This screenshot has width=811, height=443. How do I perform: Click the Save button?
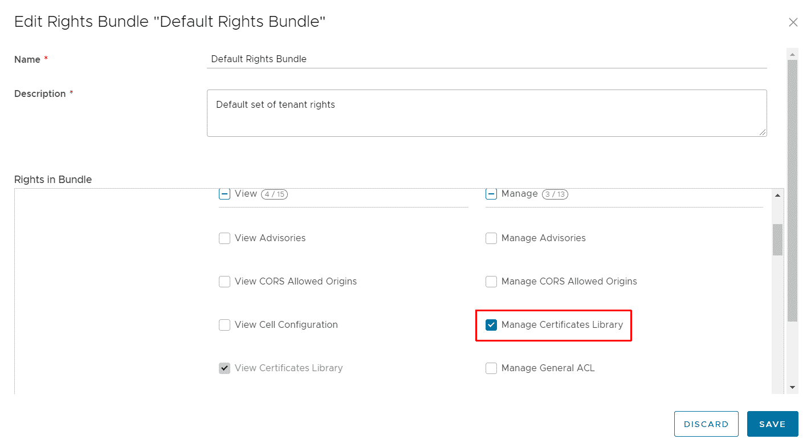[x=772, y=424]
